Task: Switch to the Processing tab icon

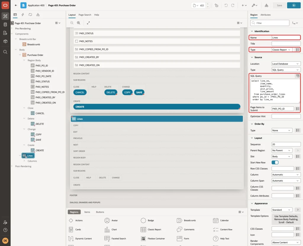Action: tap(30, 15)
